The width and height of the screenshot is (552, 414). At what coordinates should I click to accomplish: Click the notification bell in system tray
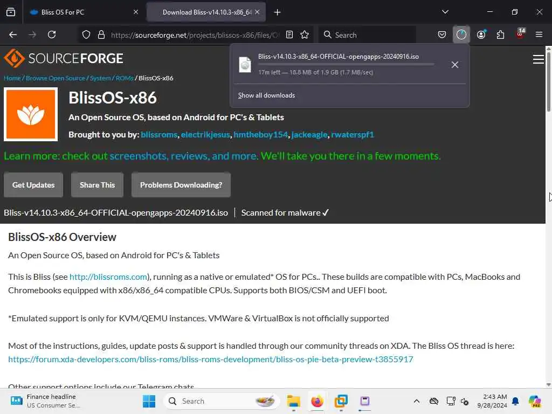click(515, 401)
